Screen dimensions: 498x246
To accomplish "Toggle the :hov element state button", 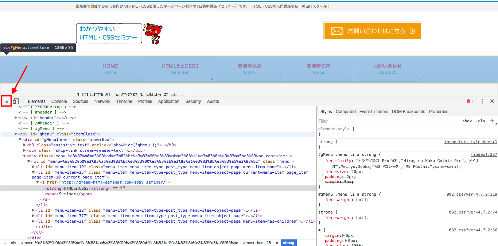I will click(x=467, y=121).
